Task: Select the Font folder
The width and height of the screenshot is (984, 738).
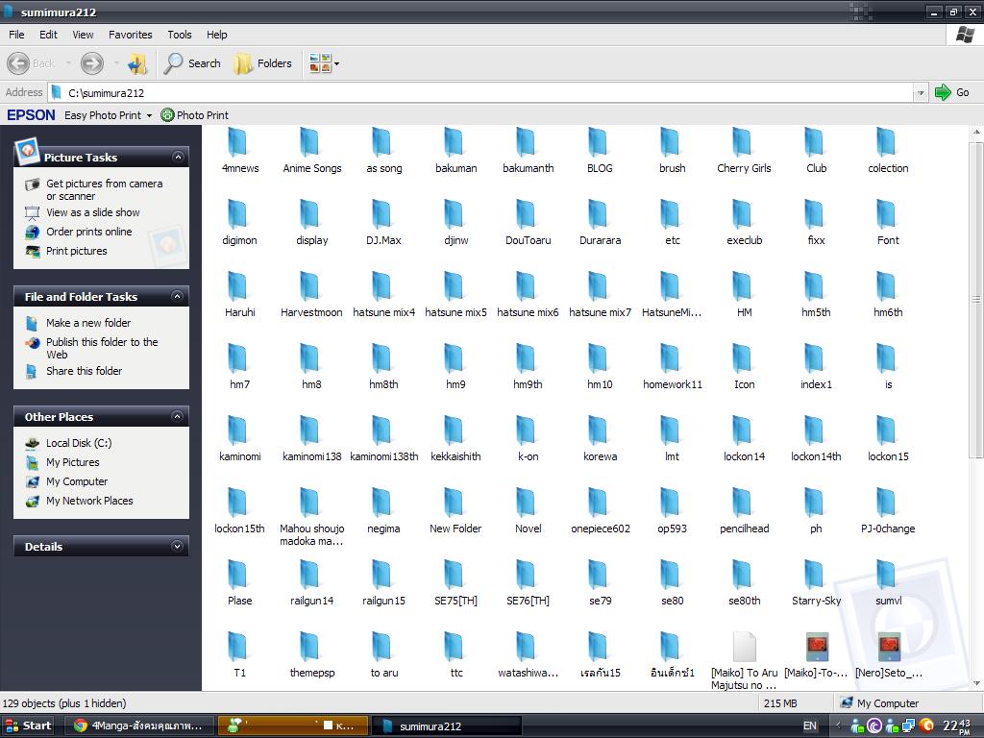Action: click(x=887, y=223)
